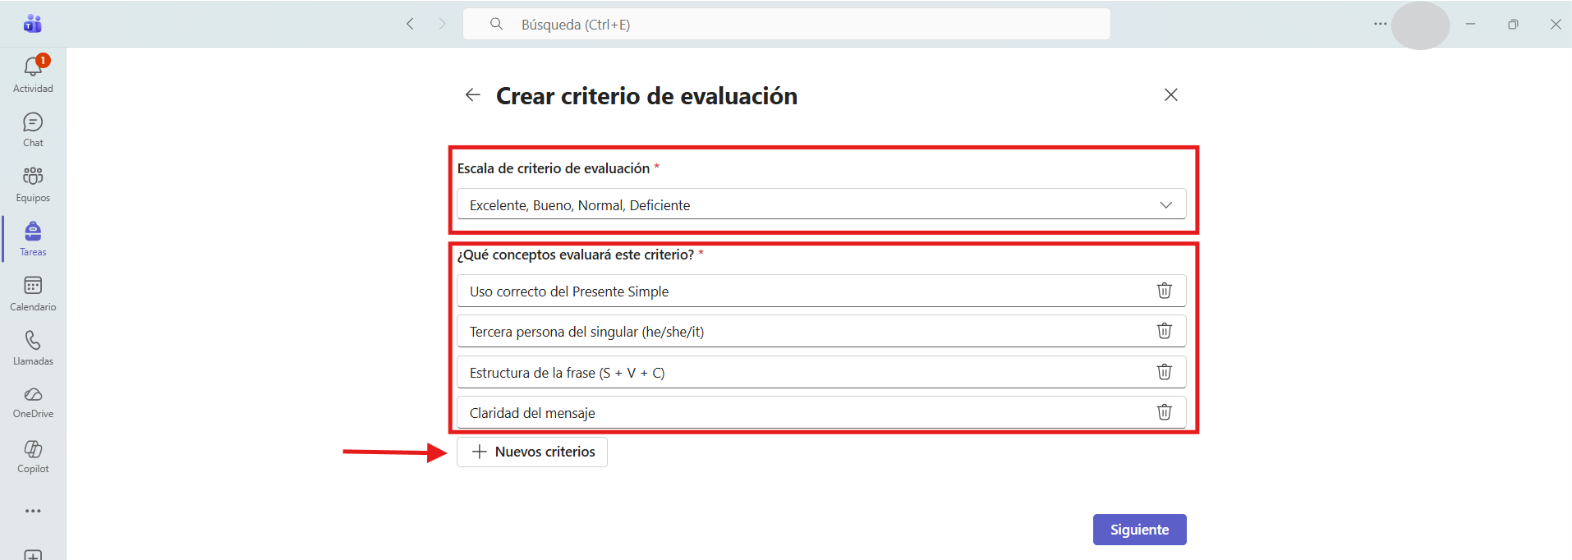Delete the Tercera persona del singular concept
Image resolution: width=1572 pixels, height=560 pixels.
(x=1164, y=331)
